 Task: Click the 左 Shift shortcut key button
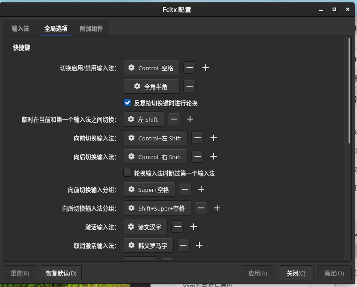[x=143, y=119]
